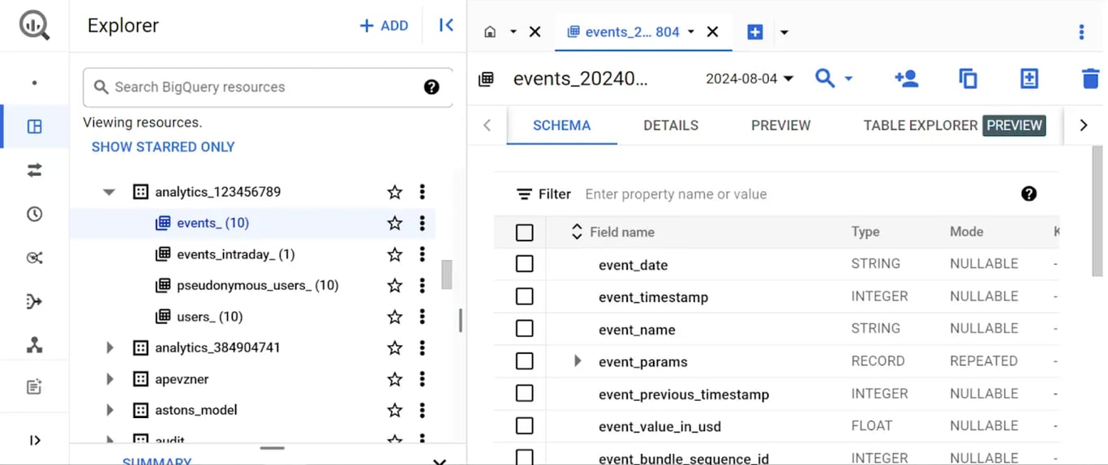Image resolution: width=1108 pixels, height=465 pixels.
Task: Open more actions for astons_model
Action: [x=423, y=410]
